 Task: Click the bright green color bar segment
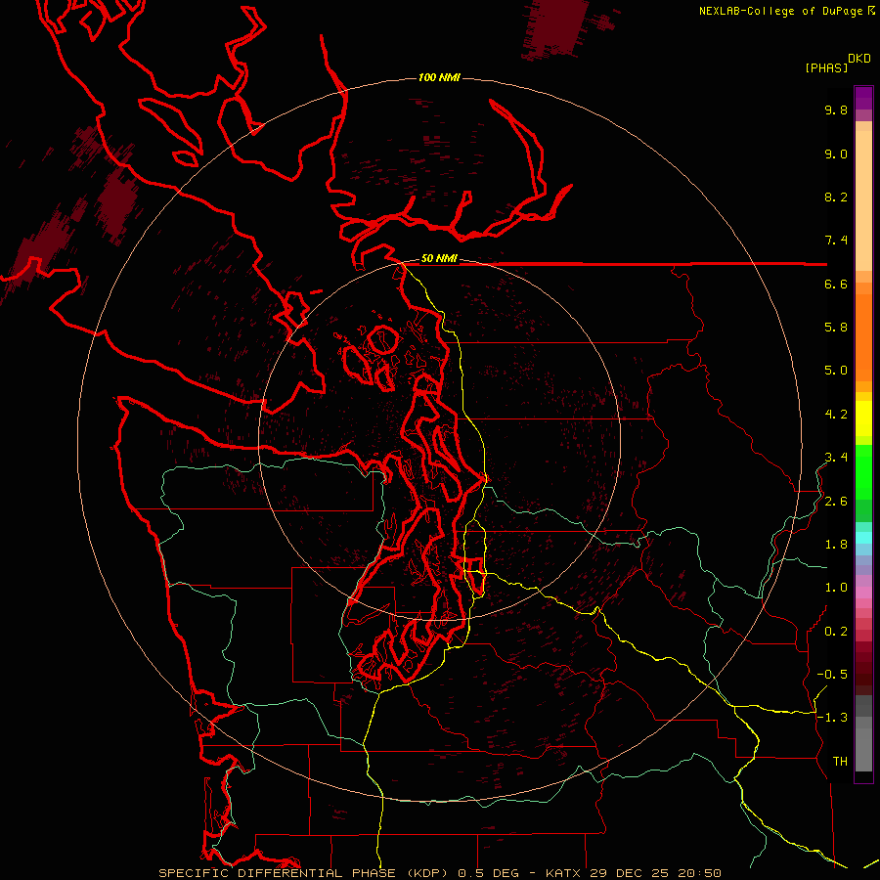tap(863, 471)
